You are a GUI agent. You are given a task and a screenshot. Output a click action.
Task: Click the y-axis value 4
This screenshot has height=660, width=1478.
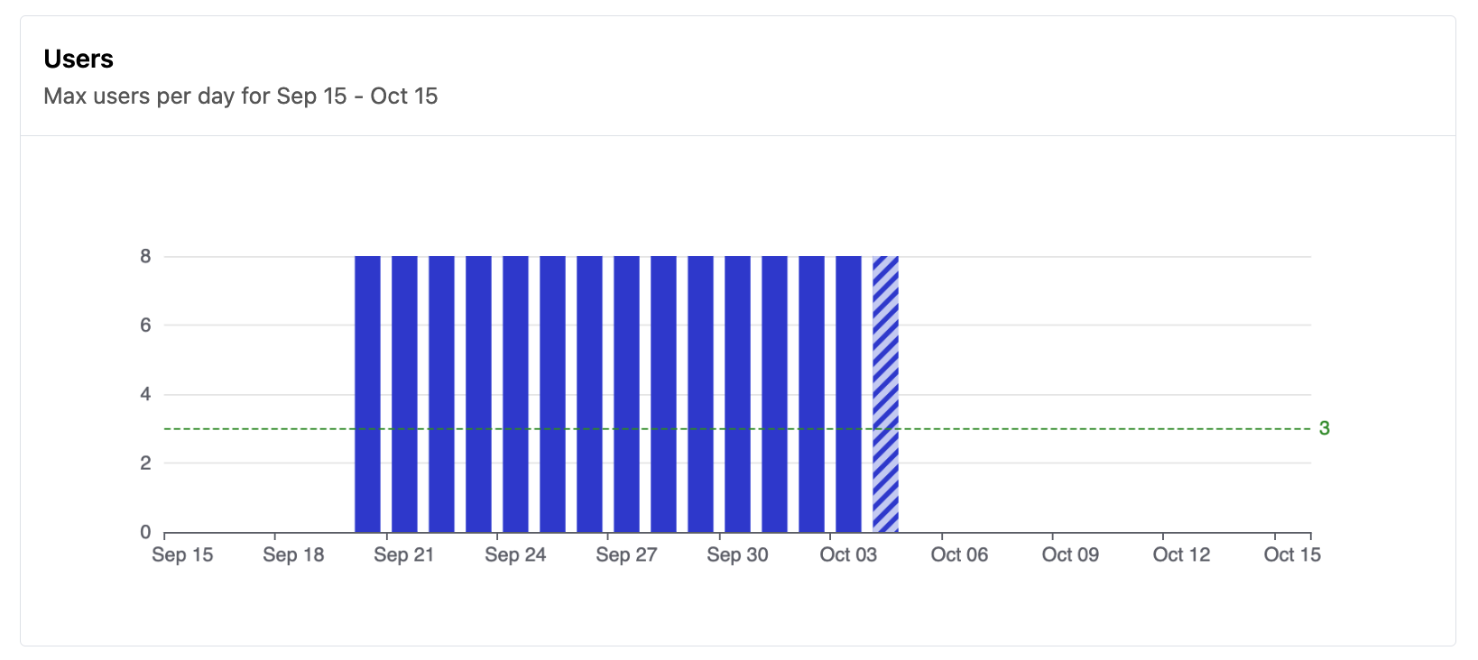pyautogui.click(x=145, y=394)
